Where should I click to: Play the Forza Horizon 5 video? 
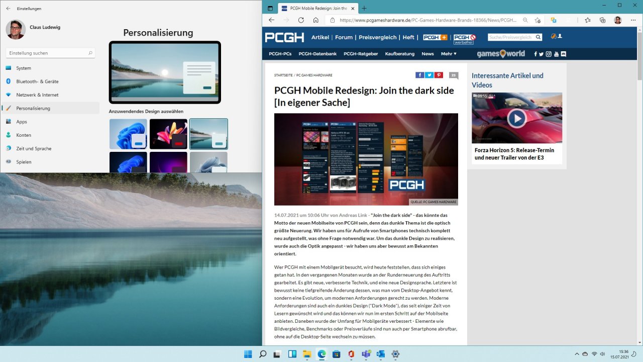pos(516,118)
